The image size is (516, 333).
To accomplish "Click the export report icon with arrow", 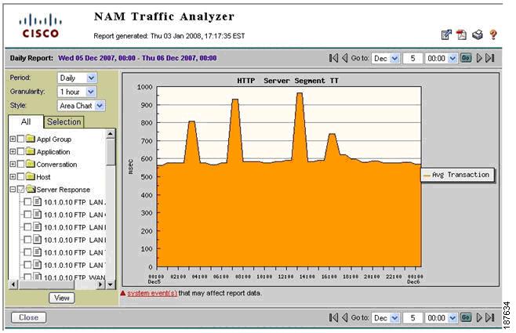I will [446, 34].
